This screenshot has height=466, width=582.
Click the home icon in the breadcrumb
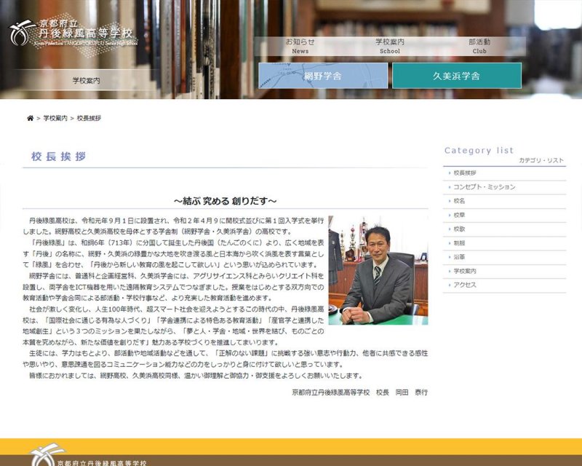click(x=30, y=118)
